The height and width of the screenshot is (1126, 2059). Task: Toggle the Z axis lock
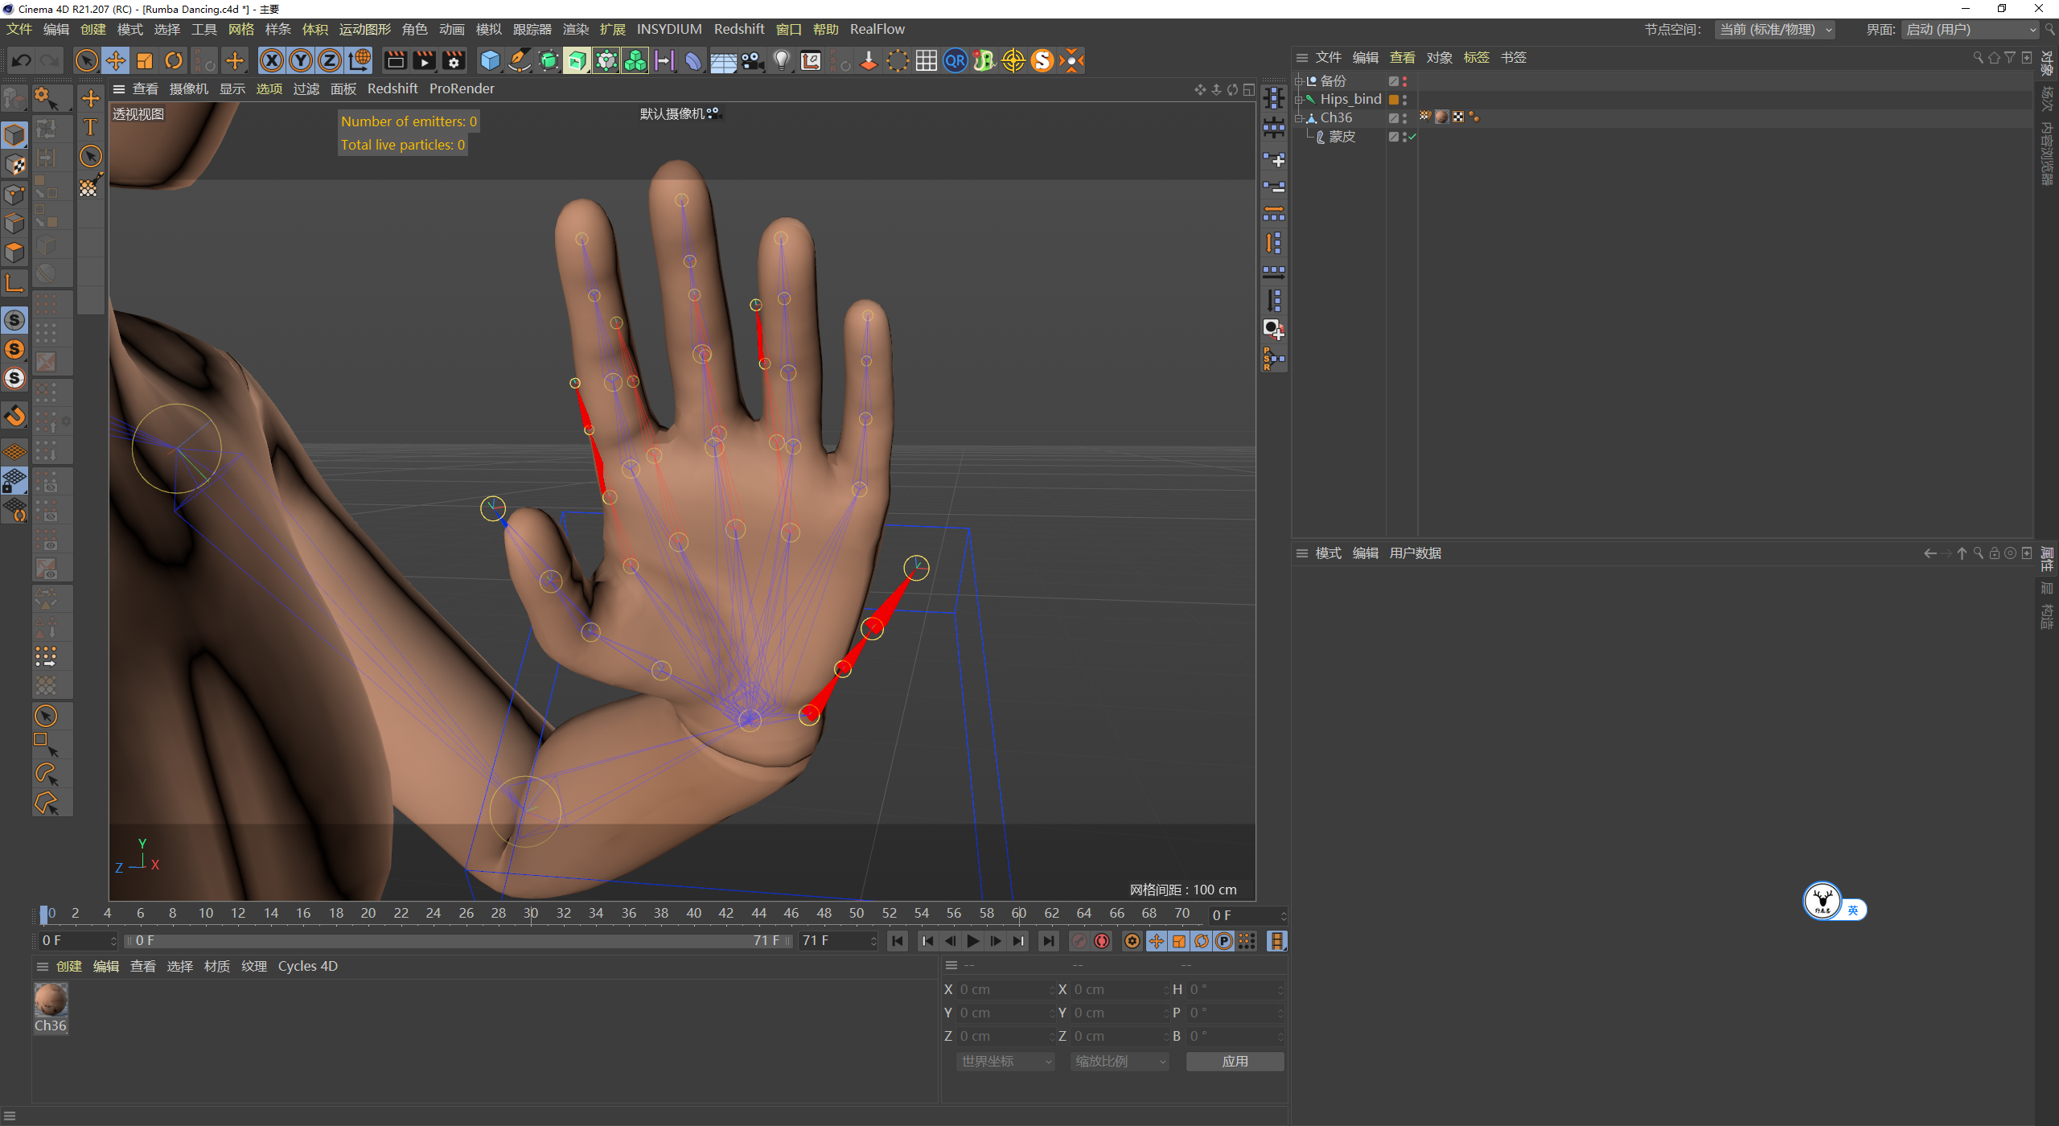(x=330, y=60)
